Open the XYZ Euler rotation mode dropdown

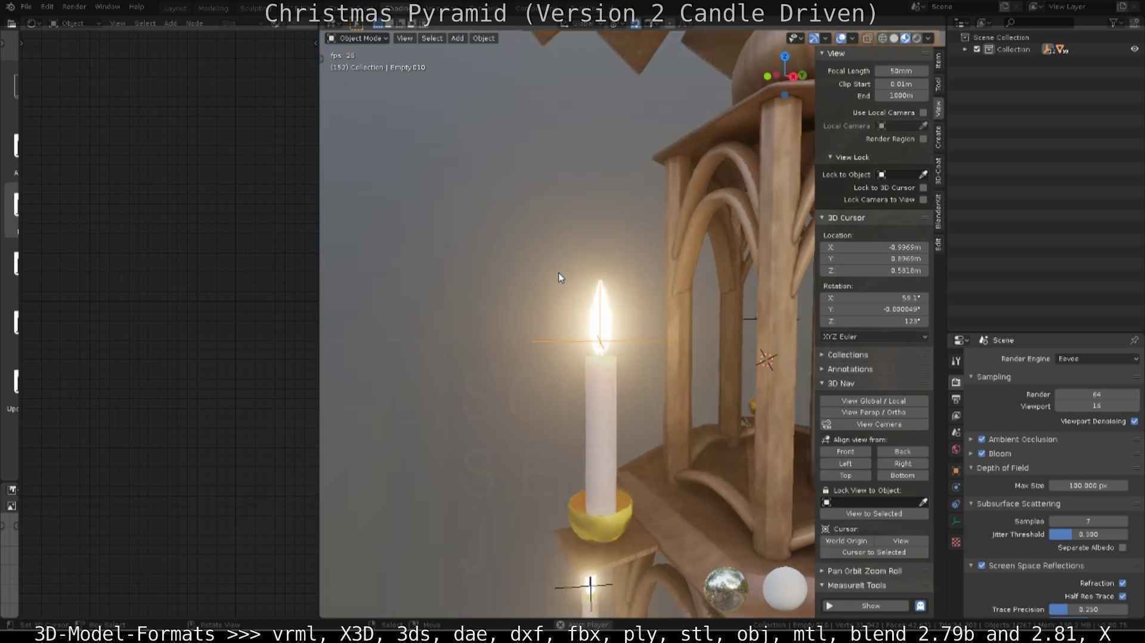coord(874,337)
